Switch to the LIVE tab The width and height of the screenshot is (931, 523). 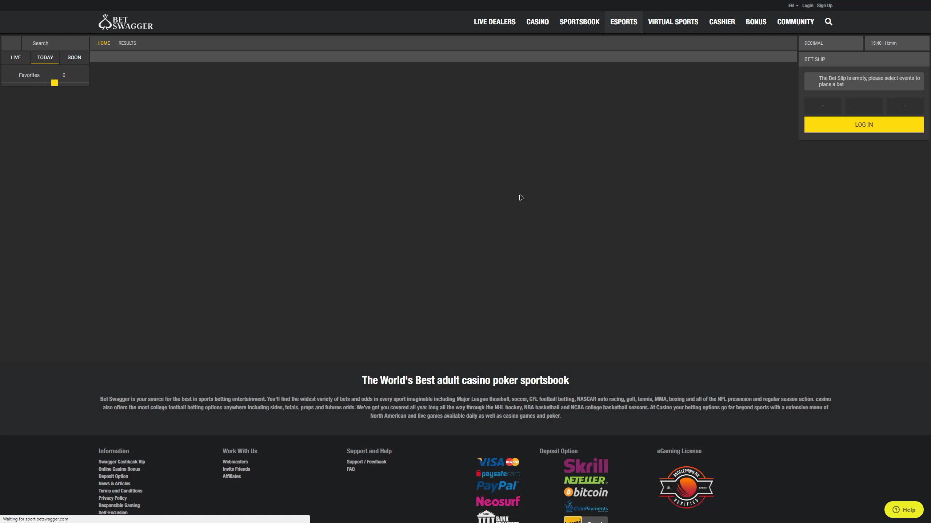click(16, 57)
